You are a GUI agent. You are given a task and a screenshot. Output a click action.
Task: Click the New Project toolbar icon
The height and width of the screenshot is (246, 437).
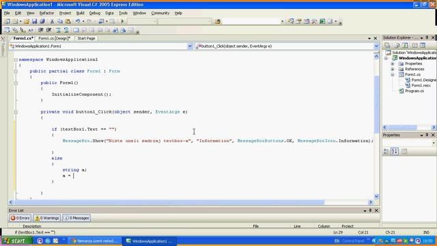tap(8, 21)
